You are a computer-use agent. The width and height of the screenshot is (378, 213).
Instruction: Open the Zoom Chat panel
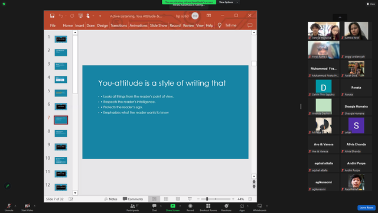(x=154, y=207)
